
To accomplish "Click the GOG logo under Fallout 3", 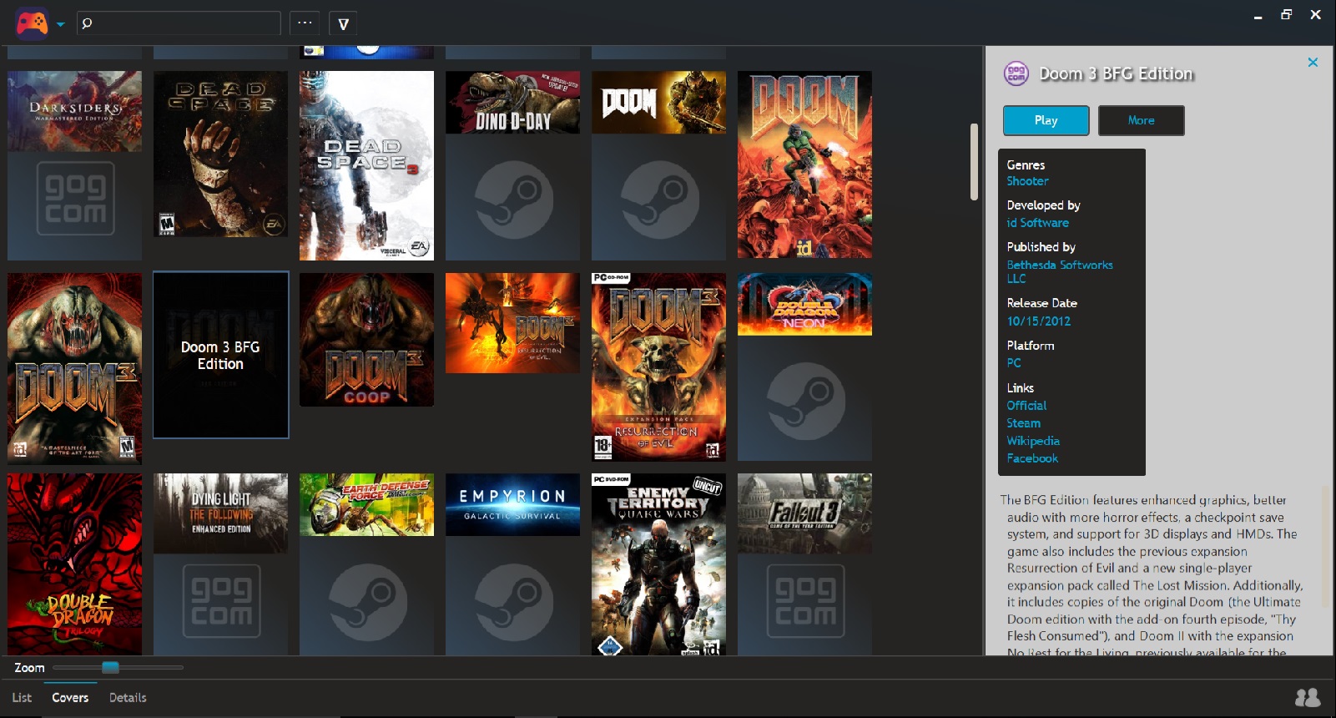I will [x=805, y=601].
